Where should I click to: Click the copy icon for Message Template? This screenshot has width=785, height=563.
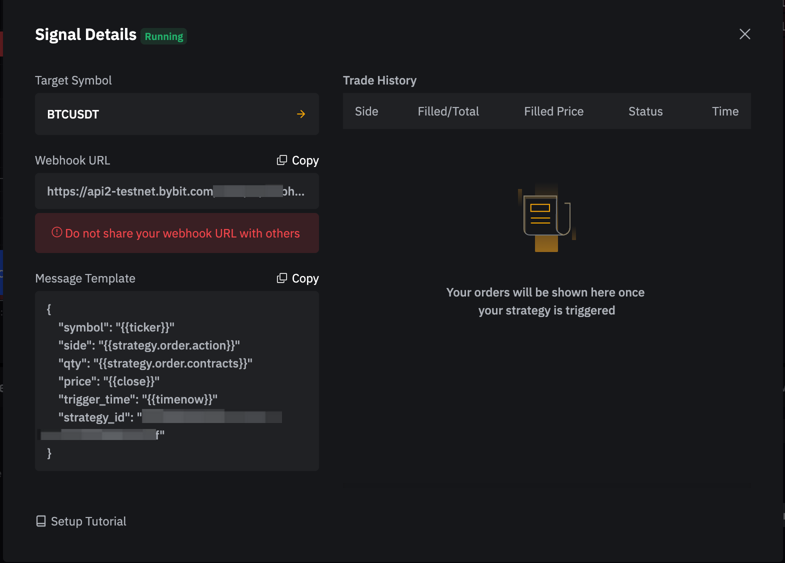click(282, 278)
